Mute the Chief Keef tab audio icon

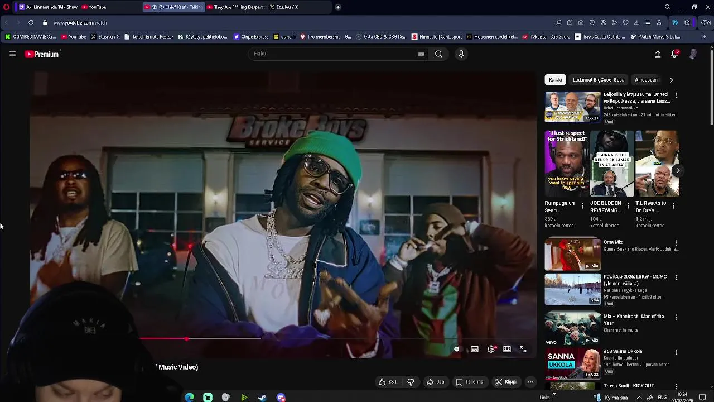[x=154, y=7]
